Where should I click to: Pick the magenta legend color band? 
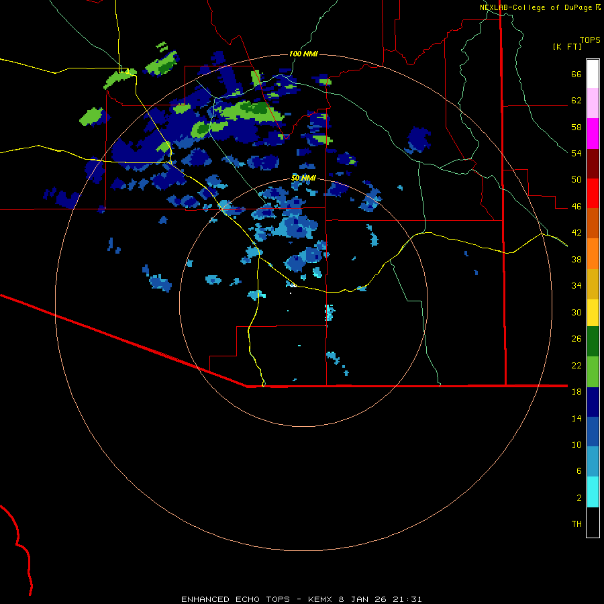tap(593, 134)
